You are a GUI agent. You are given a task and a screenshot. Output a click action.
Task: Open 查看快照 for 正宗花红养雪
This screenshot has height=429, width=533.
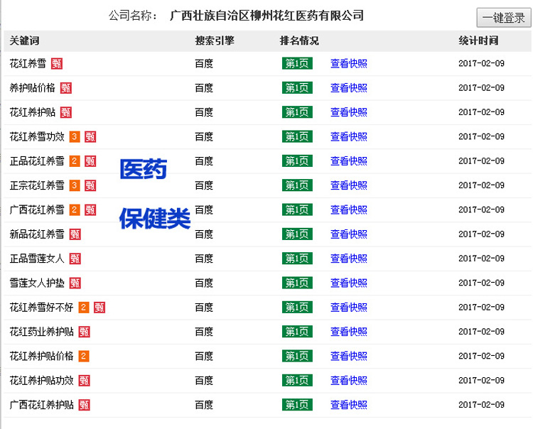pos(349,185)
